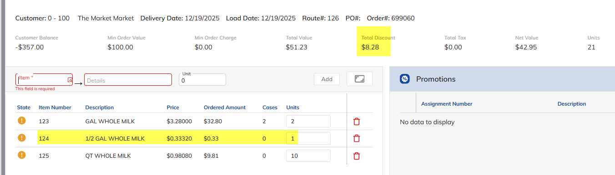Viewport: 615px width, 175px height.
Task: Click the warning icon for item 124
Action: 21,138
